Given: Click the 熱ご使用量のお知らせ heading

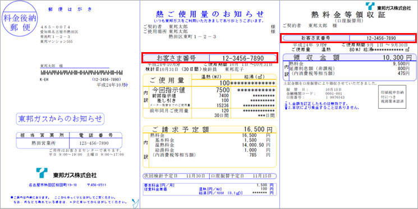Looking at the screenshot, I should (x=210, y=13).
